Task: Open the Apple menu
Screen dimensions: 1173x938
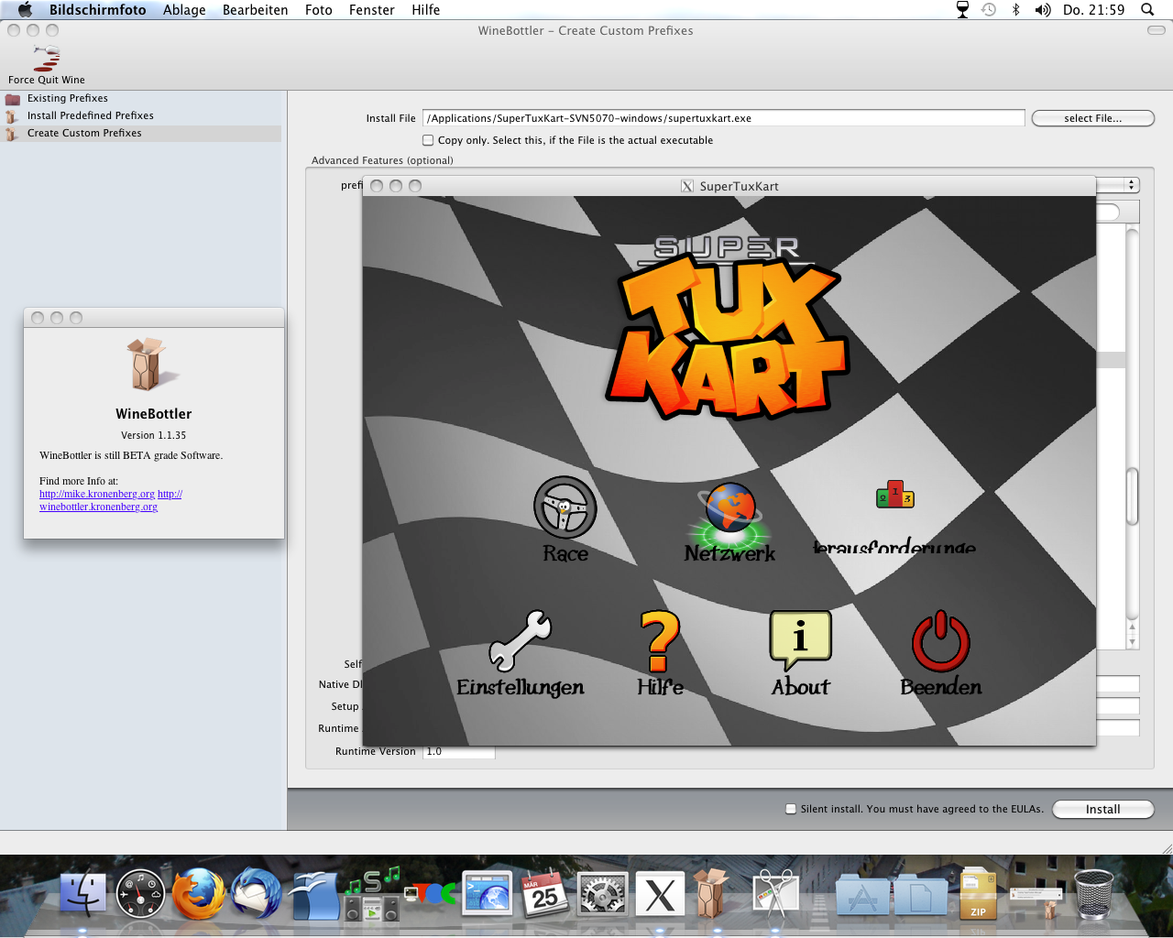Action: [x=25, y=9]
